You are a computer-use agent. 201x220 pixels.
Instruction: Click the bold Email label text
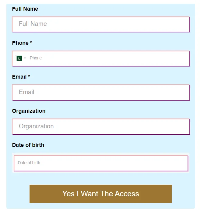(19, 77)
